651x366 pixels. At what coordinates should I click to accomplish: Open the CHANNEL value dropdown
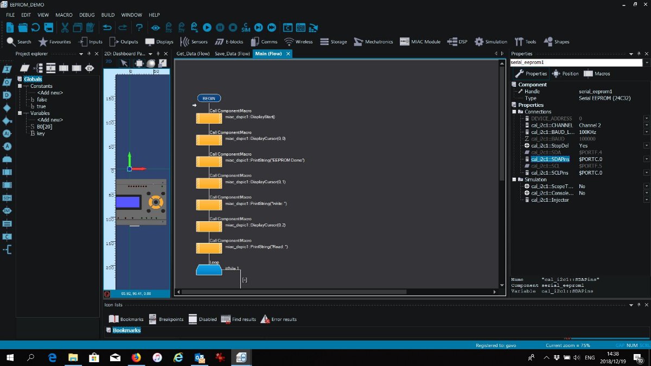646,125
